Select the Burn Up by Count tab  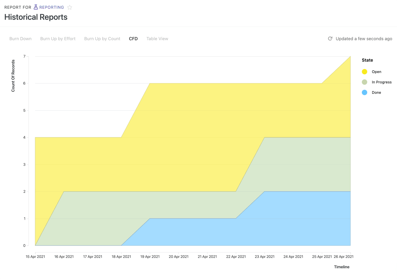(x=102, y=39)
